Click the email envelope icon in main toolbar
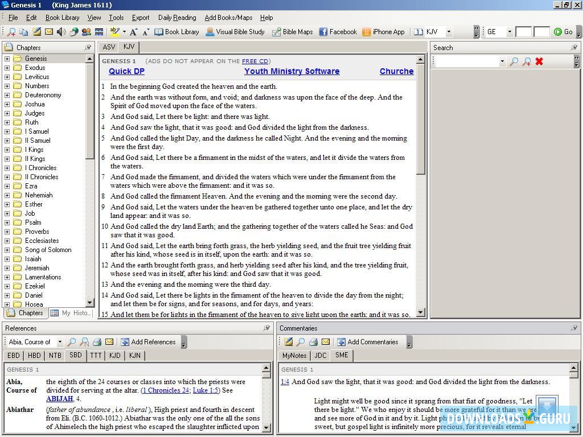The image size is (583, 437). pyautogui.click(x=49, y=32)
